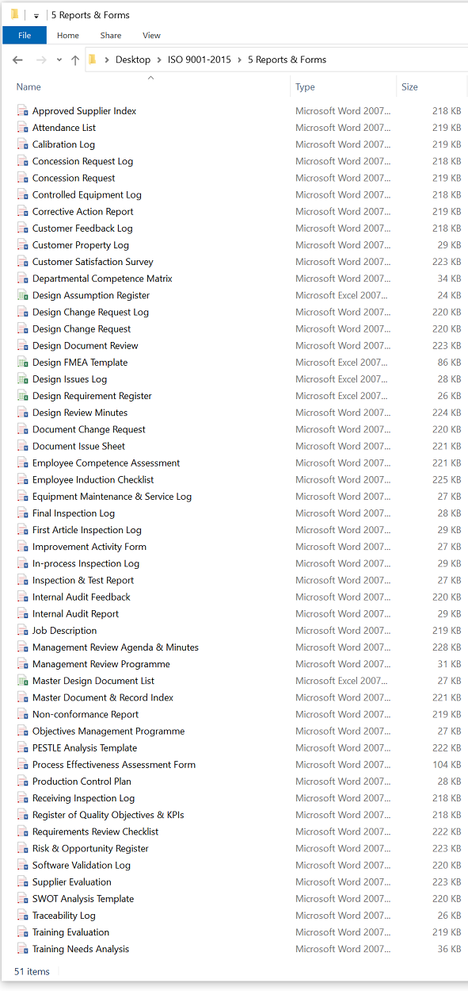
Task: Select the Calibration Log file icon
Action: (x=22, y=144)
